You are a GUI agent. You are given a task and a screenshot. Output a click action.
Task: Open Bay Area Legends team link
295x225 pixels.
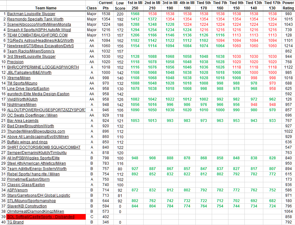[x=23, y=121]
